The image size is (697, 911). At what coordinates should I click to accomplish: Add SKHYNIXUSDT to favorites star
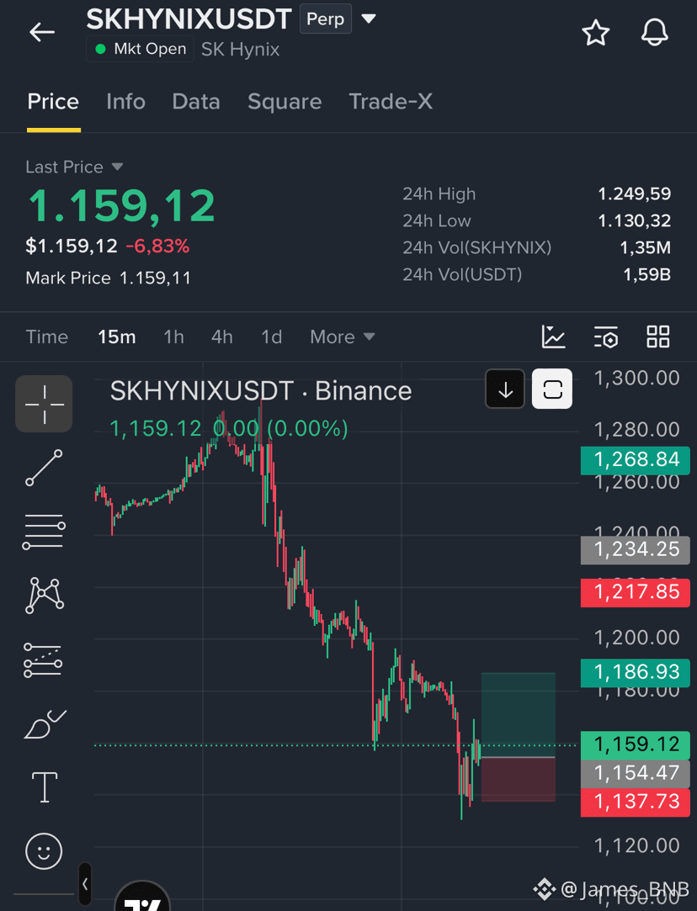[x=596, y=33]
